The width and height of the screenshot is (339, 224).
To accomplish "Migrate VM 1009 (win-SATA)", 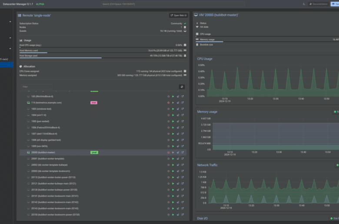I will click(178, 146).
